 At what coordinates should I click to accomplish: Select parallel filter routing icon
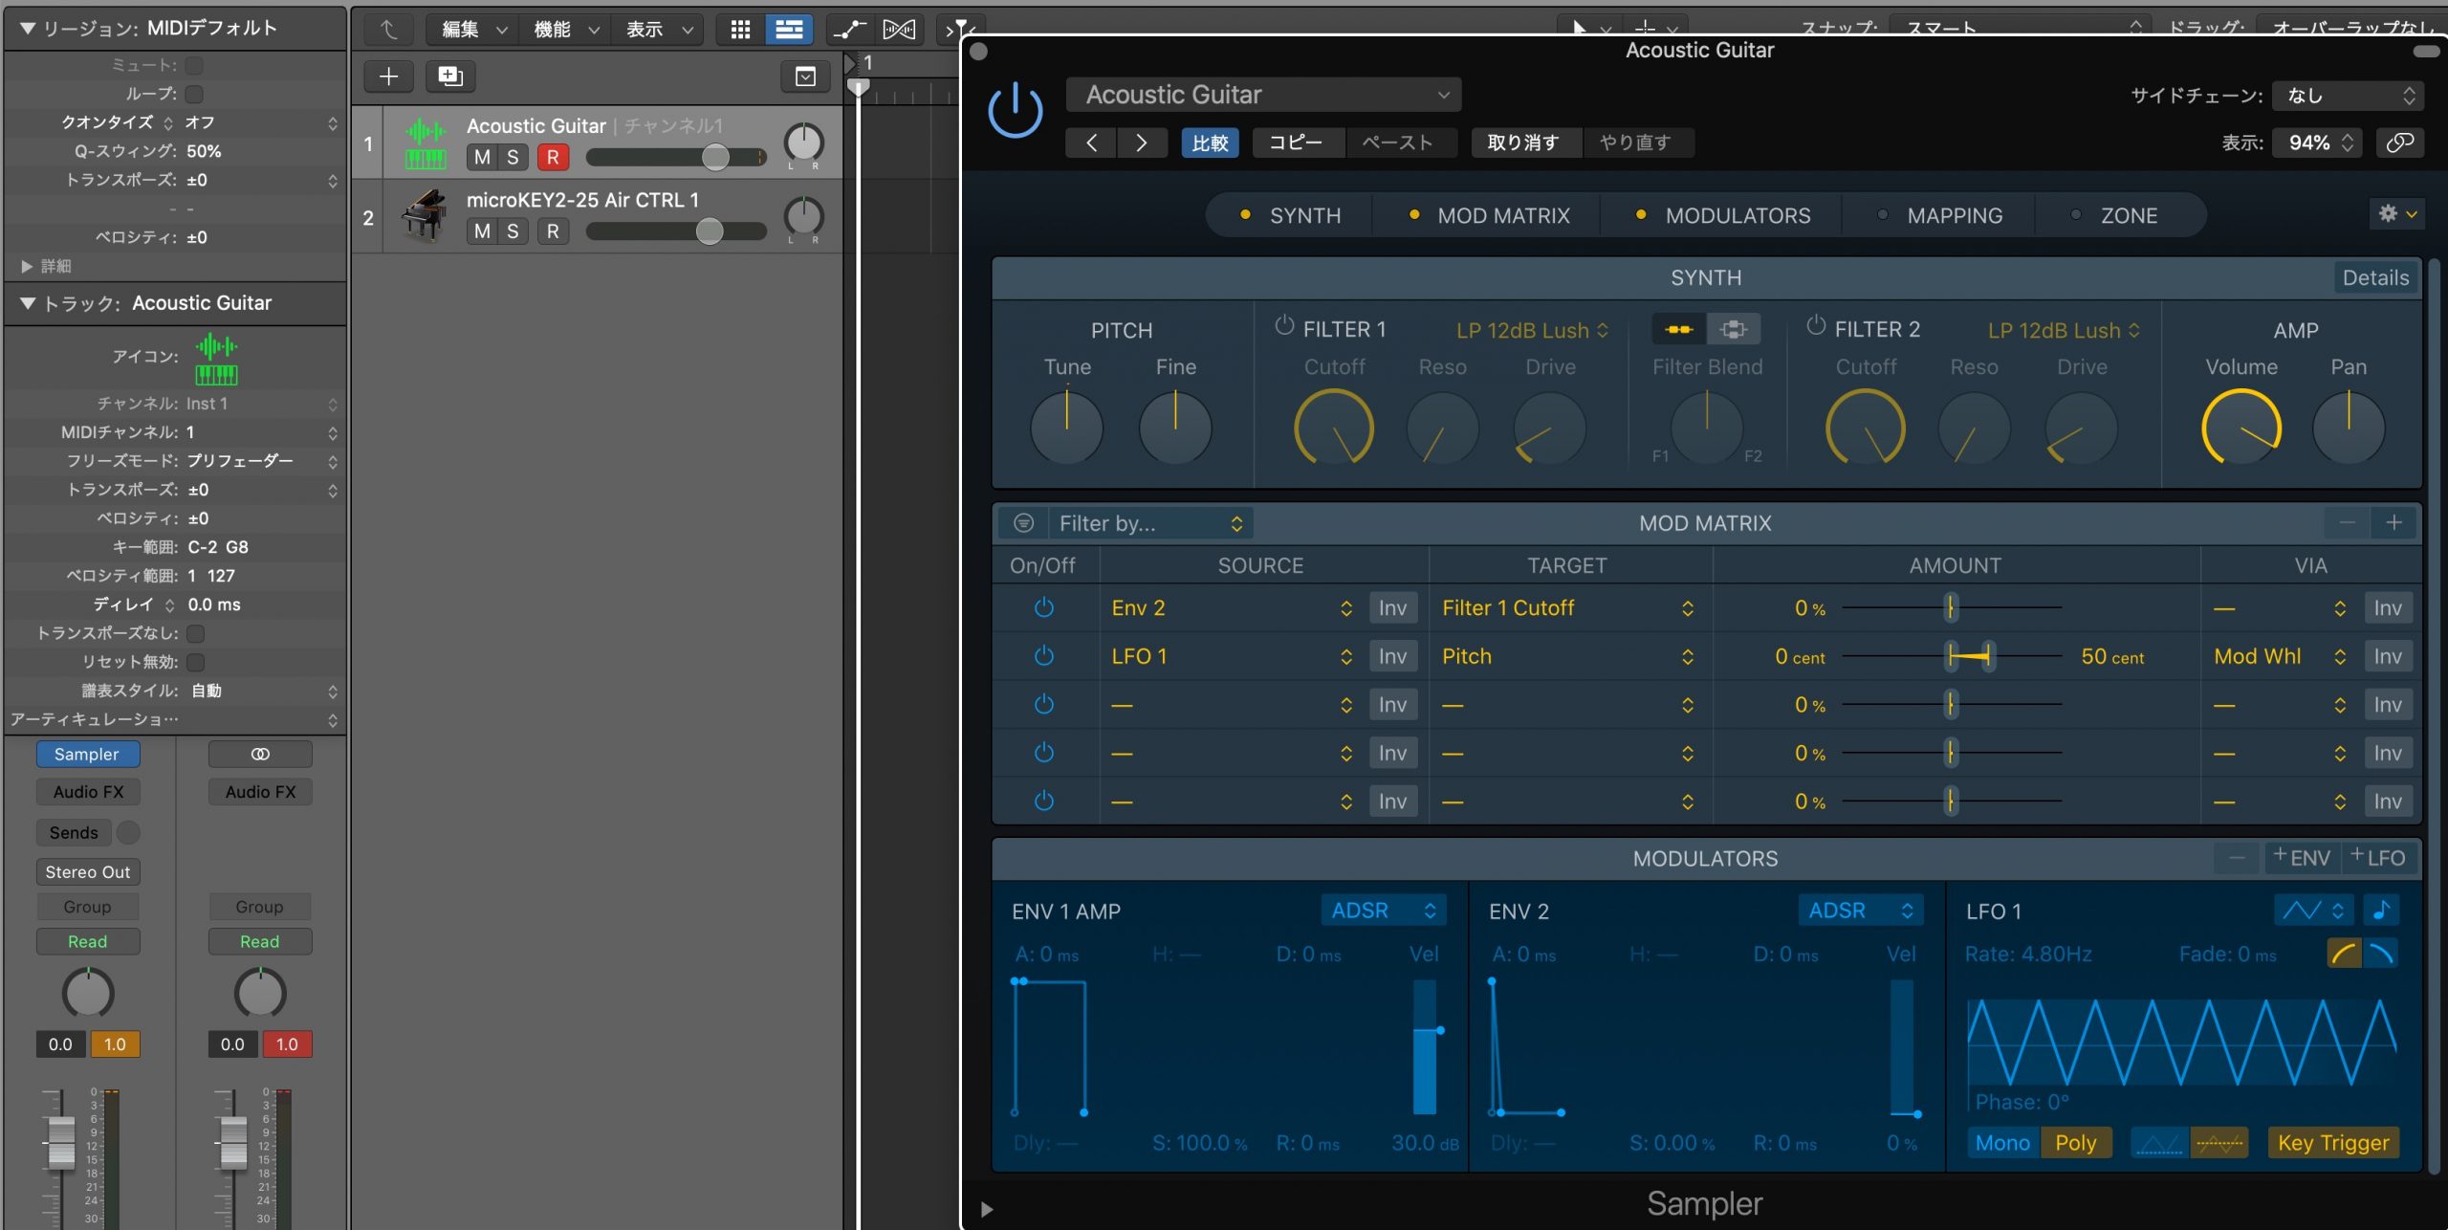pos(1733,329)
